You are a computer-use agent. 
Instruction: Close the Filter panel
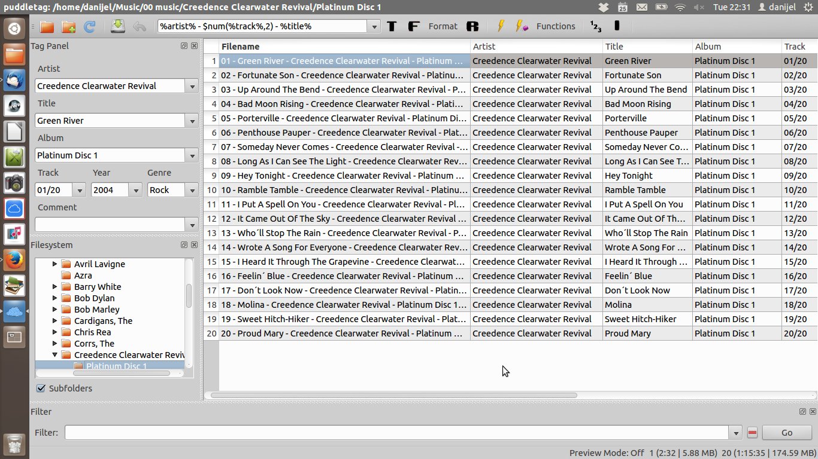coord(813,412)
